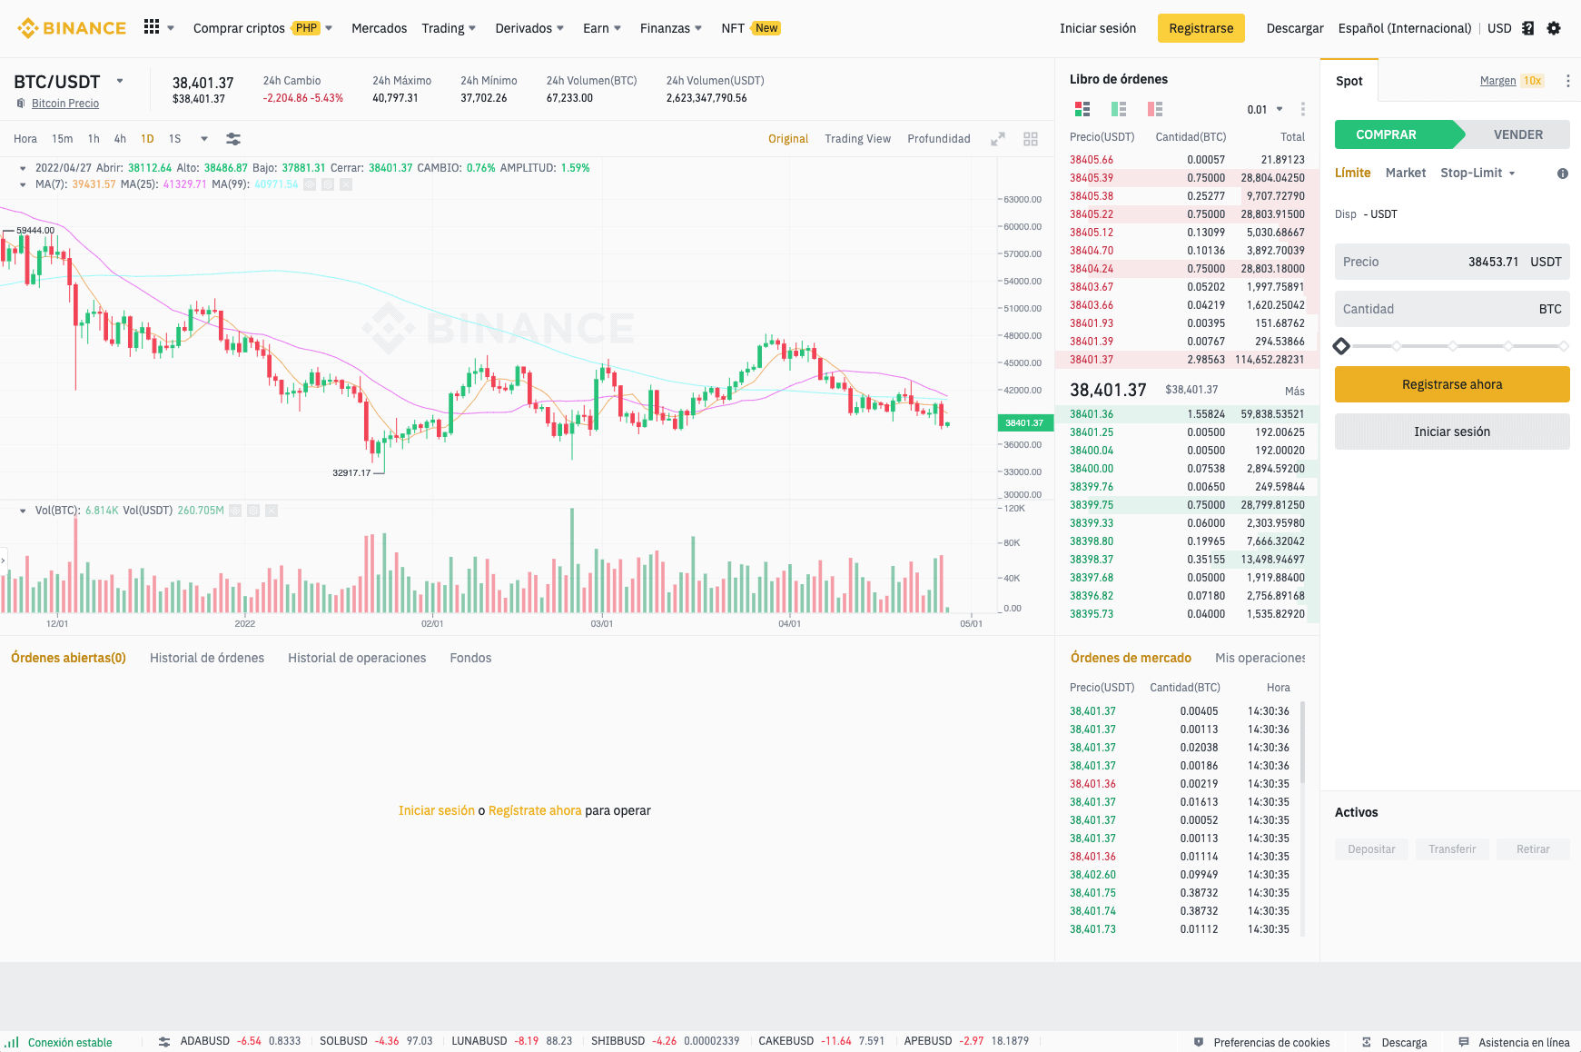Viewport: 1581px width, 1052px height.
Task: Open the Finanzas menu dropdown
Action: [x=671, y=28]
